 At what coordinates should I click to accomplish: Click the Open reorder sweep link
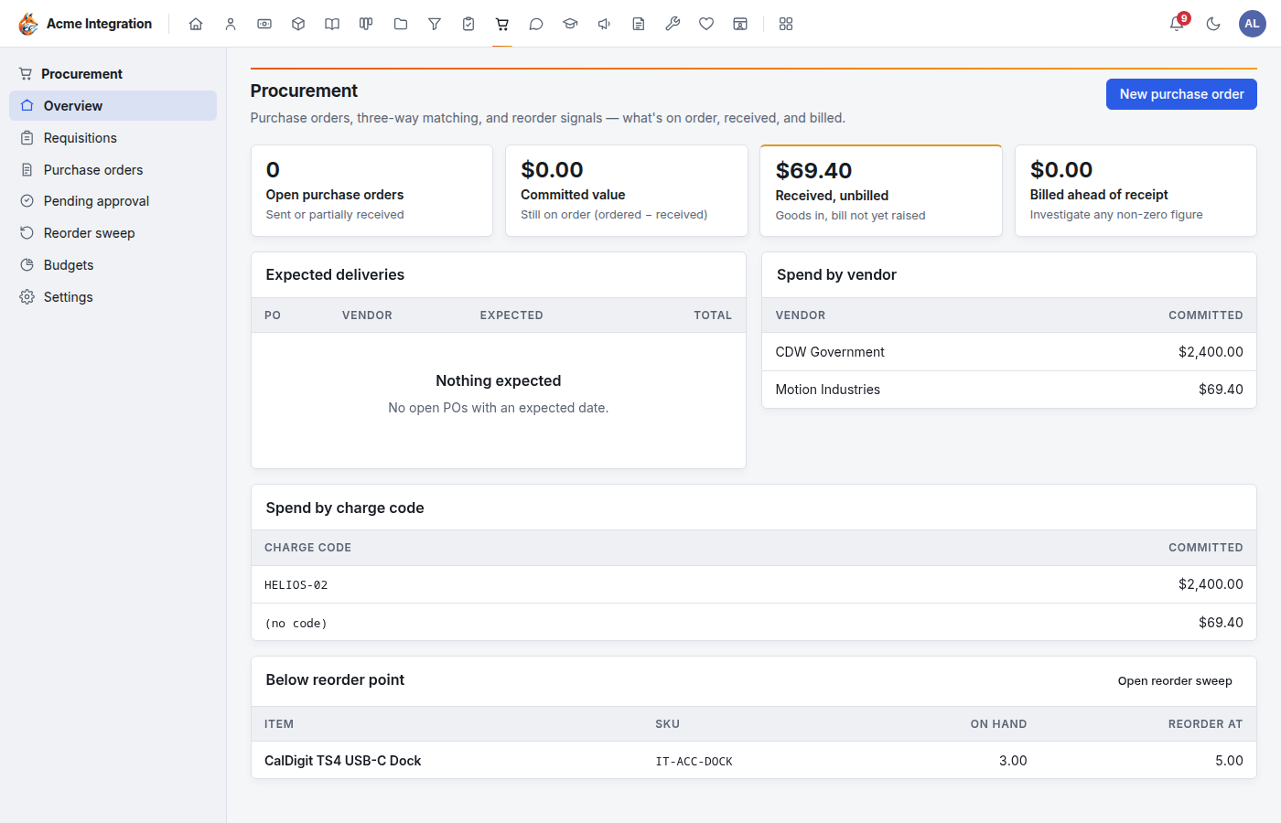(1175, 681)
